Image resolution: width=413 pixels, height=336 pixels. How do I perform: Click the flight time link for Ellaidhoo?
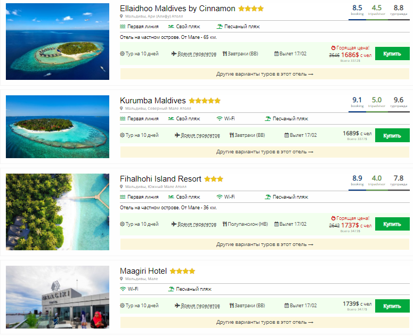coord(198,54)
